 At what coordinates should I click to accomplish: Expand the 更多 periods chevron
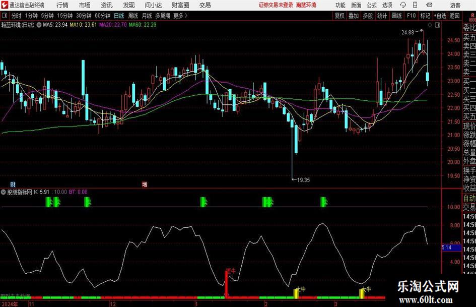[x=186, y=16]
